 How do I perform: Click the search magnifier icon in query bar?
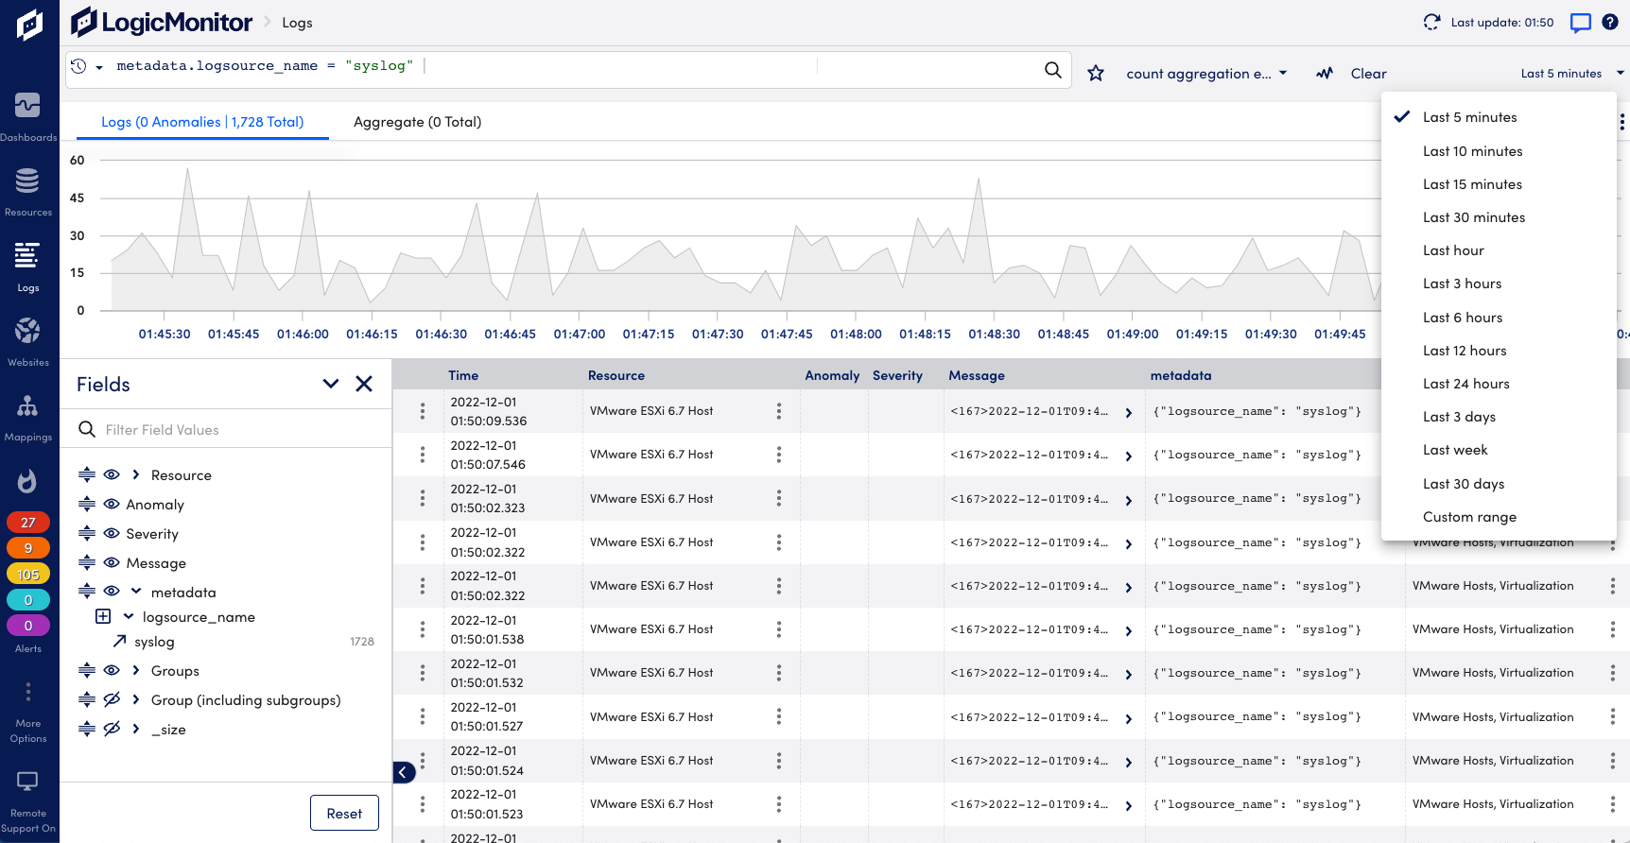click(1052, 70)
